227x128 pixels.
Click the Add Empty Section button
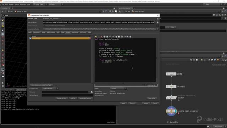coord(85,98)
